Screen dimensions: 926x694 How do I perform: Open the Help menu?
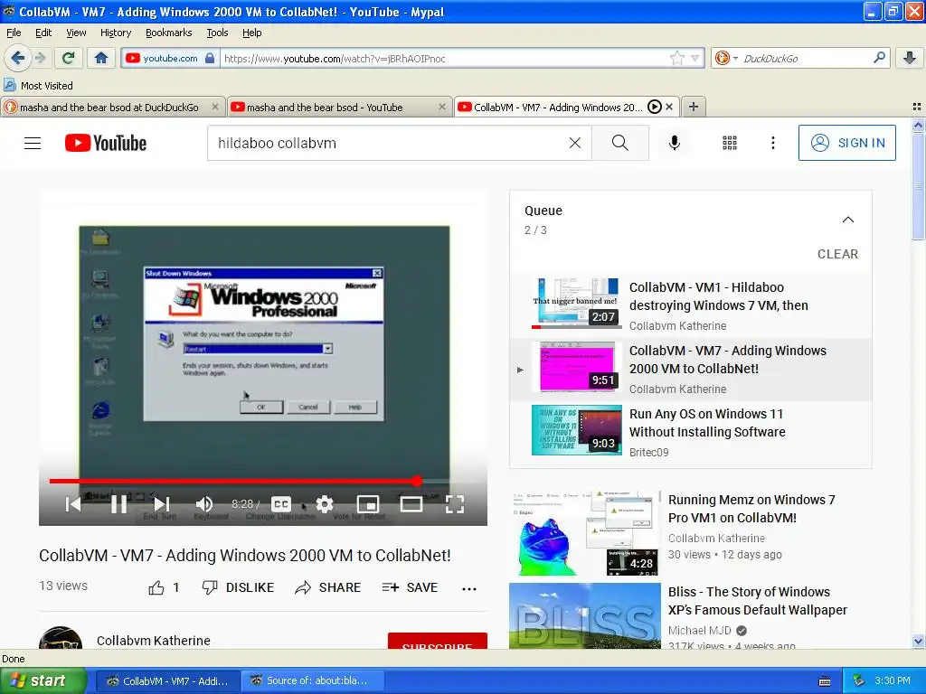251,33
